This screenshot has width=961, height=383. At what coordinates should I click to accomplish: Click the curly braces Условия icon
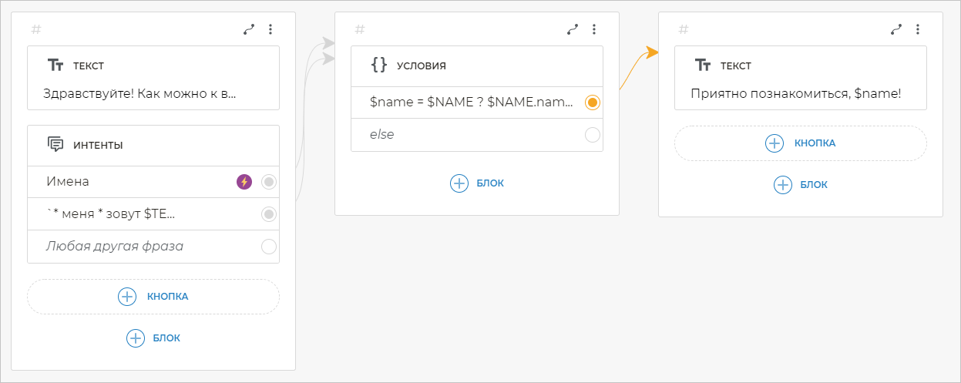379,65
